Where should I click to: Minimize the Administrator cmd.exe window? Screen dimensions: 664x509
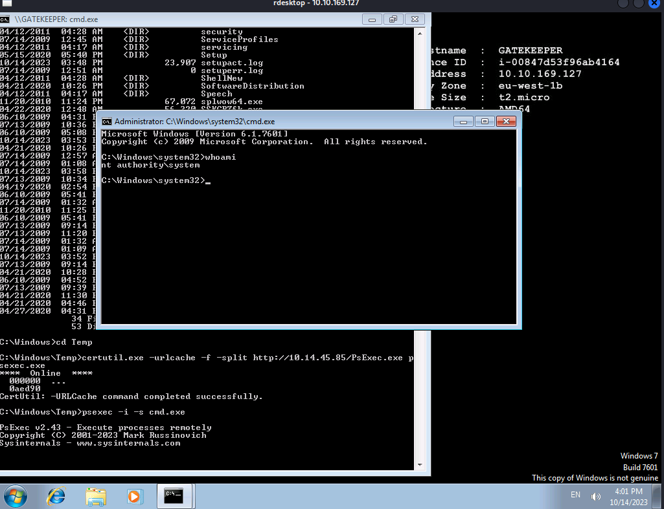463,122
